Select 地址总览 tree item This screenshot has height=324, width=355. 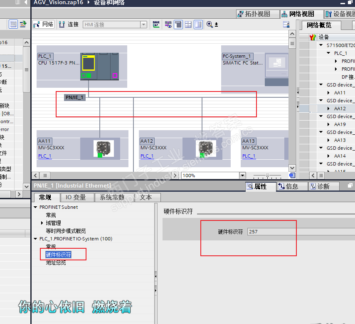point(56,262)
